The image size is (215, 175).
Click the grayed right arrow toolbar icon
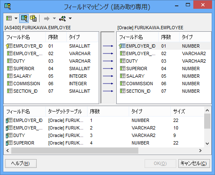47,18
